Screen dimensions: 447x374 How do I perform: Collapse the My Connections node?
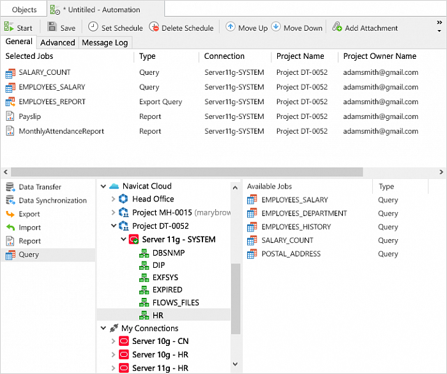click(103, 329)
